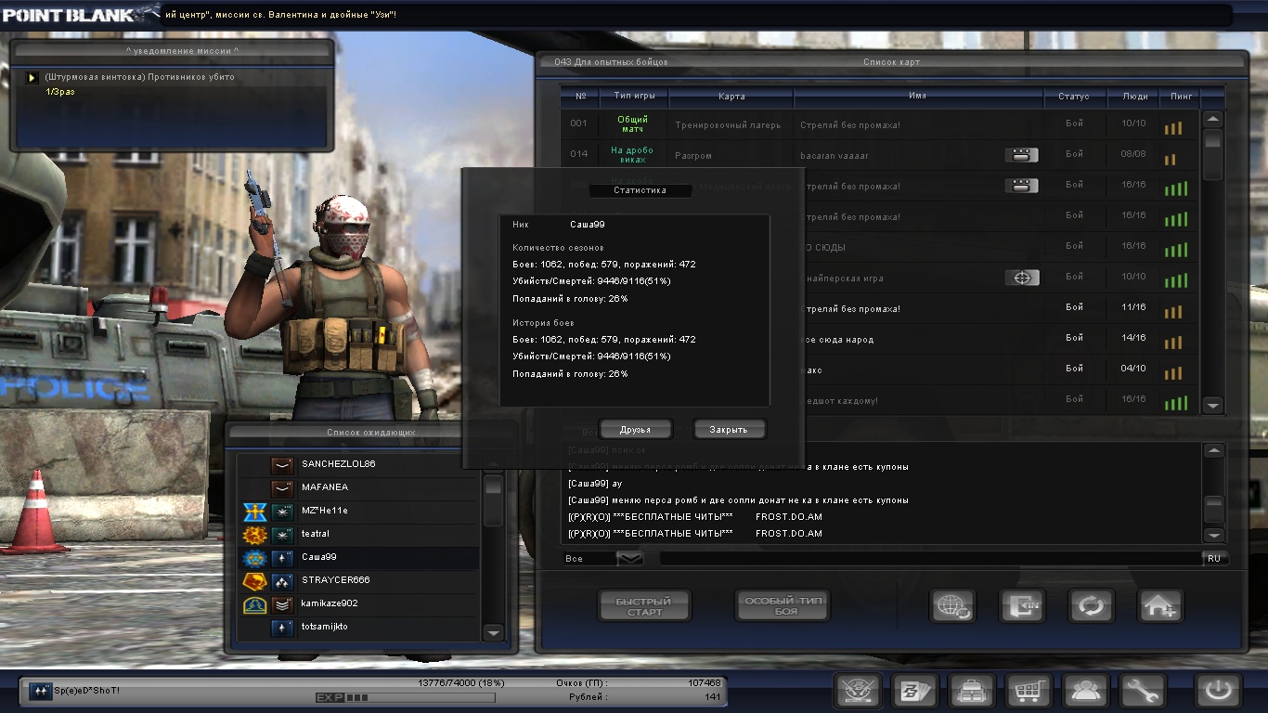Sort rooms by Люди column header

tap(1134, 97)
